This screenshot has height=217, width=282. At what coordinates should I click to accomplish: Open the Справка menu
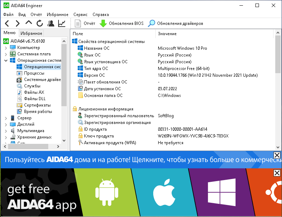click(x=101, y=15)
